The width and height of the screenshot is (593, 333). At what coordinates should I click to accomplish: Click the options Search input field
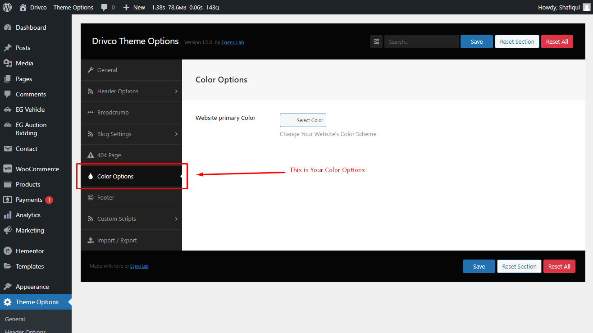[421, 41]
